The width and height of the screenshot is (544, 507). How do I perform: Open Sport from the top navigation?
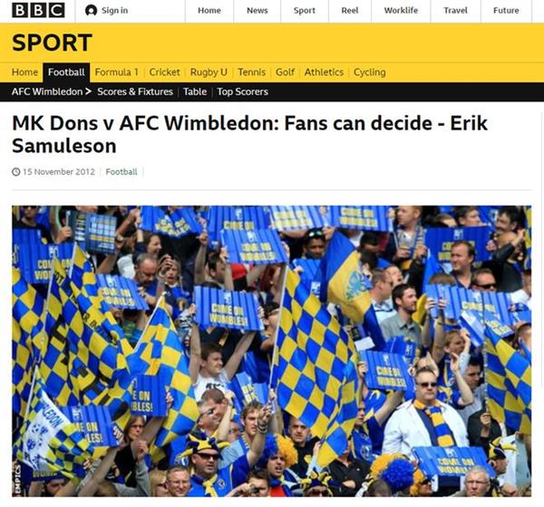click(x=305, y=11)
